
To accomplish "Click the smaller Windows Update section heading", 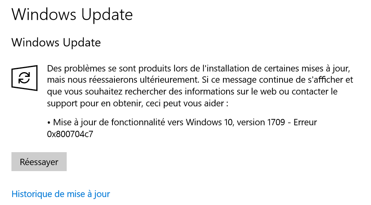I will pyautogui.click(x=56, y=43).
